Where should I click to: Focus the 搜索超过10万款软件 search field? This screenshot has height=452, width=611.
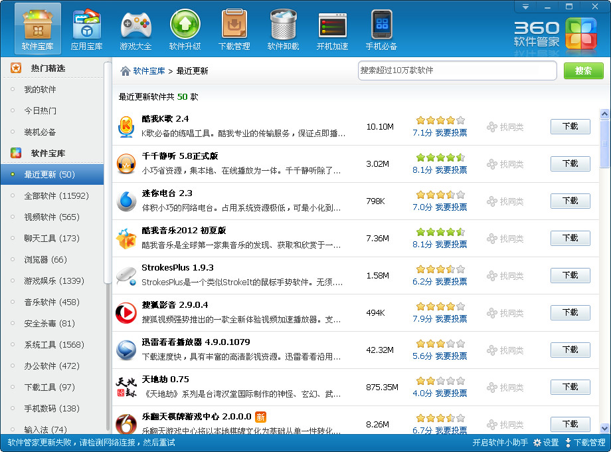point(457,70)
